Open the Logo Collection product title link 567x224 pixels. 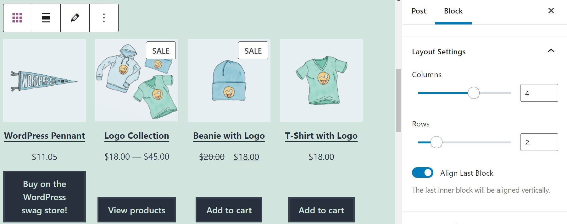(x=136, y=136)
